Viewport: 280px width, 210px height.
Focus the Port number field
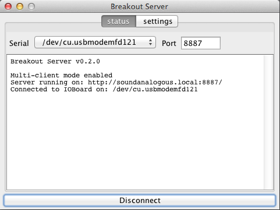coord(201,43)
